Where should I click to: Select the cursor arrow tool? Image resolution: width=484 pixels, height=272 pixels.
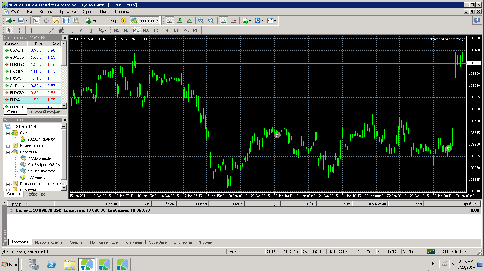tap(9, 30)
